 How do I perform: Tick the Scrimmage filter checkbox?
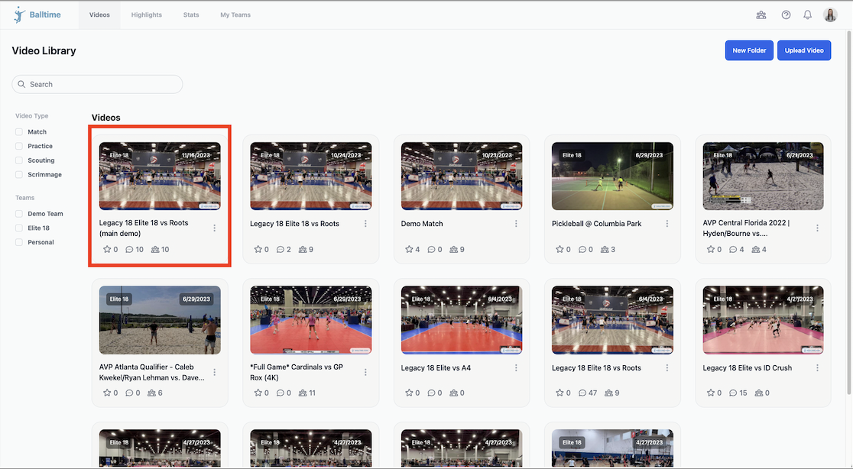coord(19,174)
